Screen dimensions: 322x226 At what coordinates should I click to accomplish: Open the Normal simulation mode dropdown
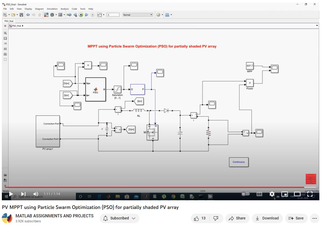tap(138, 15)
